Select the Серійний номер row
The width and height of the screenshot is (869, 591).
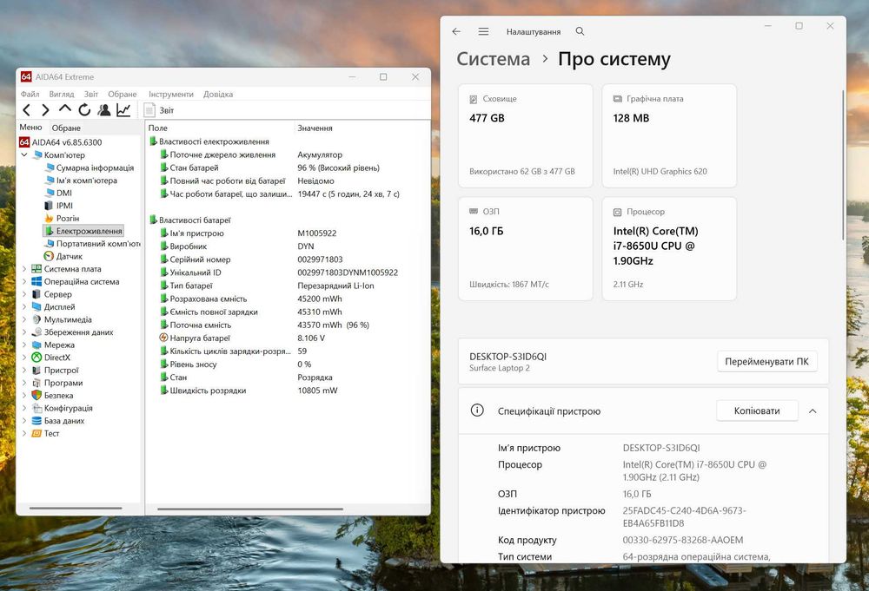pos(289,259)
